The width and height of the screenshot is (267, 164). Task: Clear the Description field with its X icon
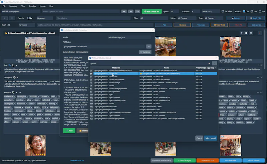18,78
